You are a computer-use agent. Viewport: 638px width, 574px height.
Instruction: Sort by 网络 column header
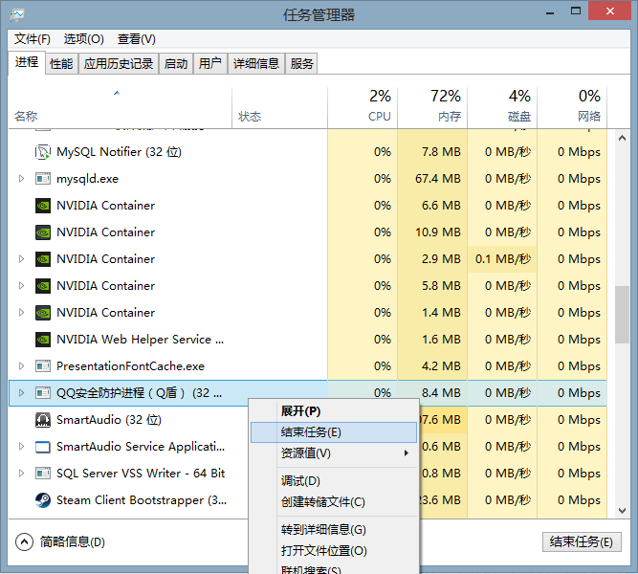[x=572, y=108]
